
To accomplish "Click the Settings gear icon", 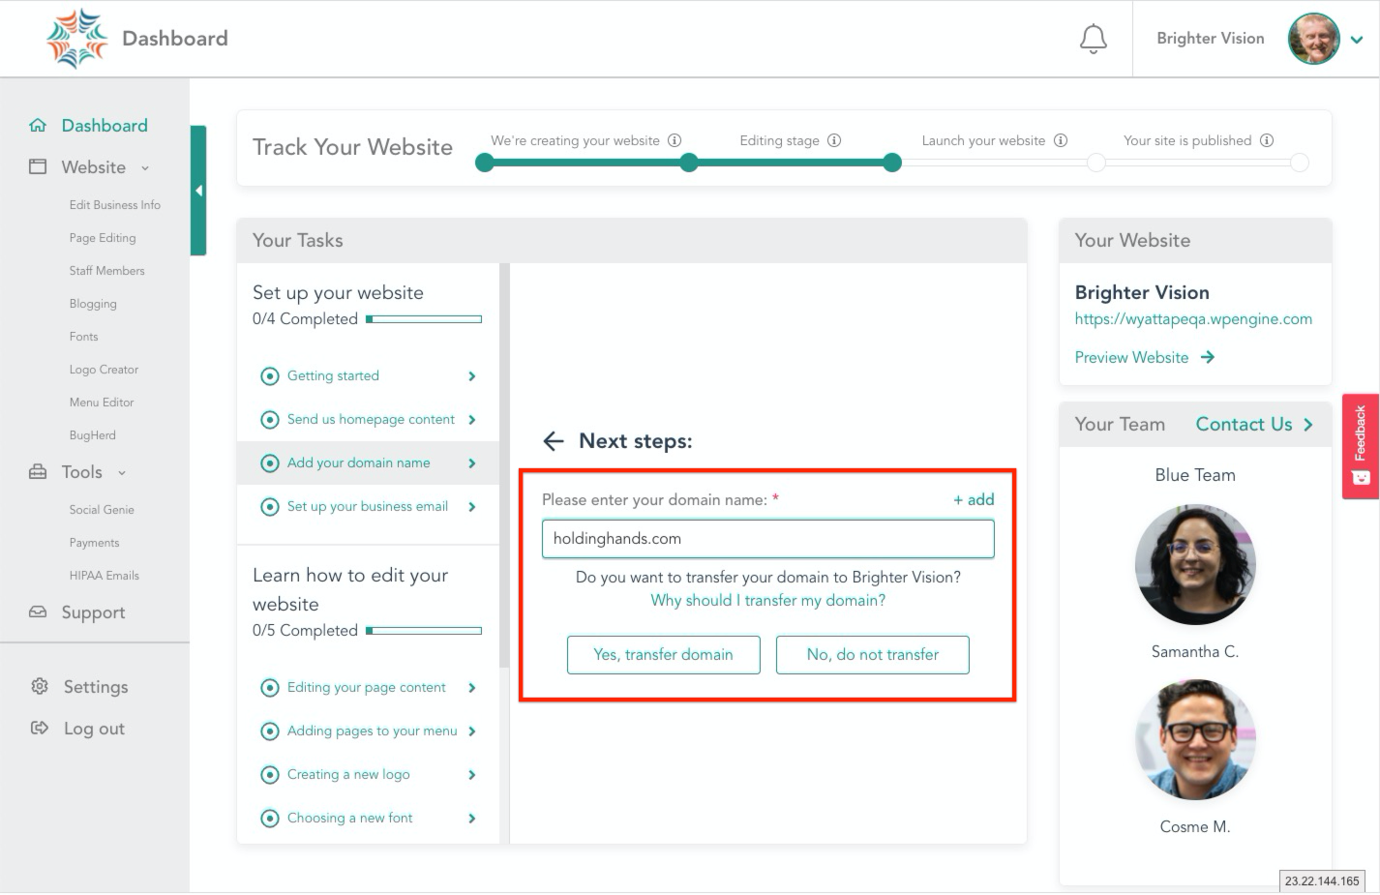I will (39, 686).
